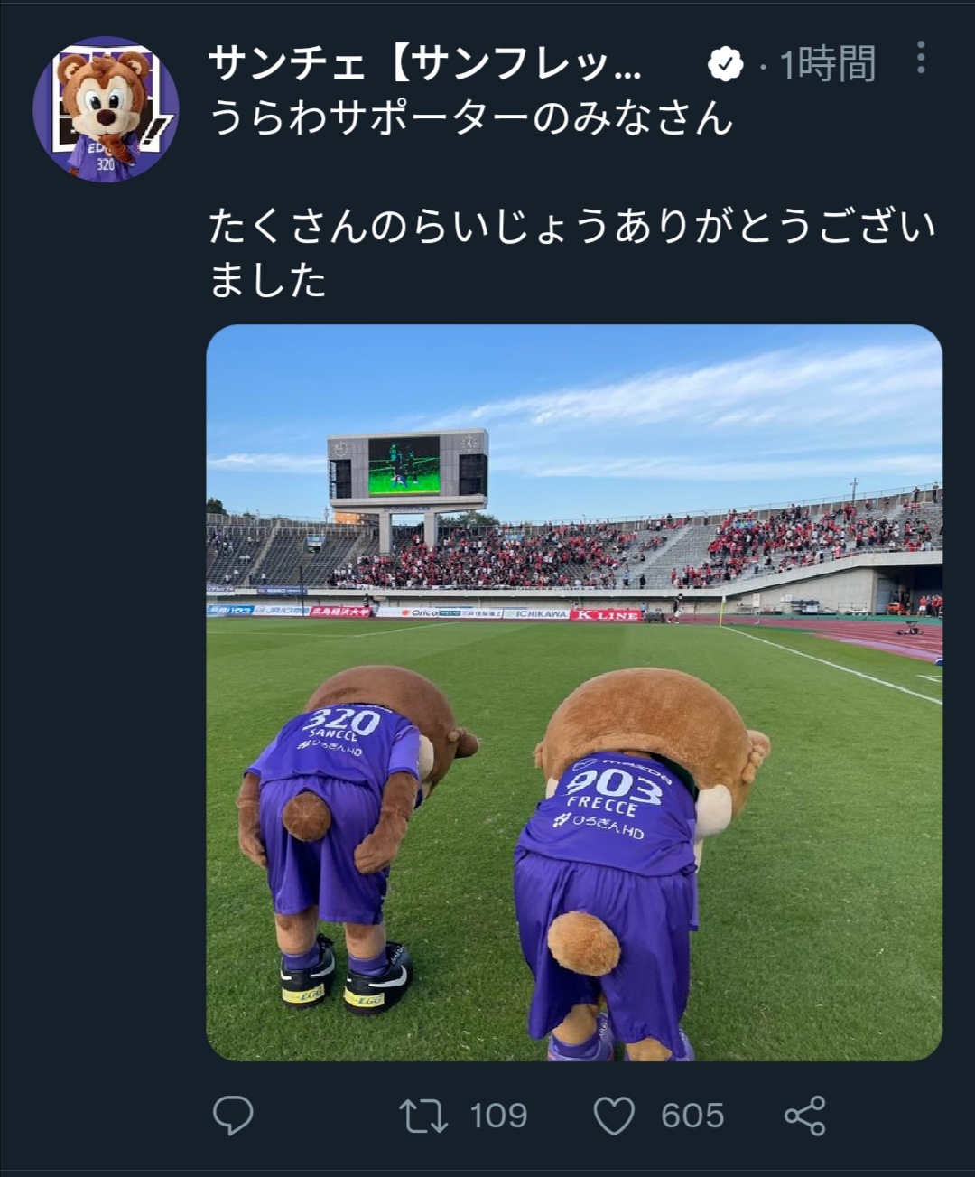
Task: Click the verified badge next to account name
Action: [x=724, y=63]
